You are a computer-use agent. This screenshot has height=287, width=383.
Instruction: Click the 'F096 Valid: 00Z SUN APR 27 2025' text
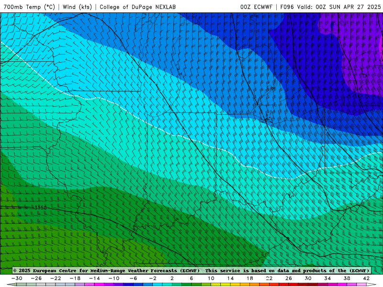coord(330,7)
